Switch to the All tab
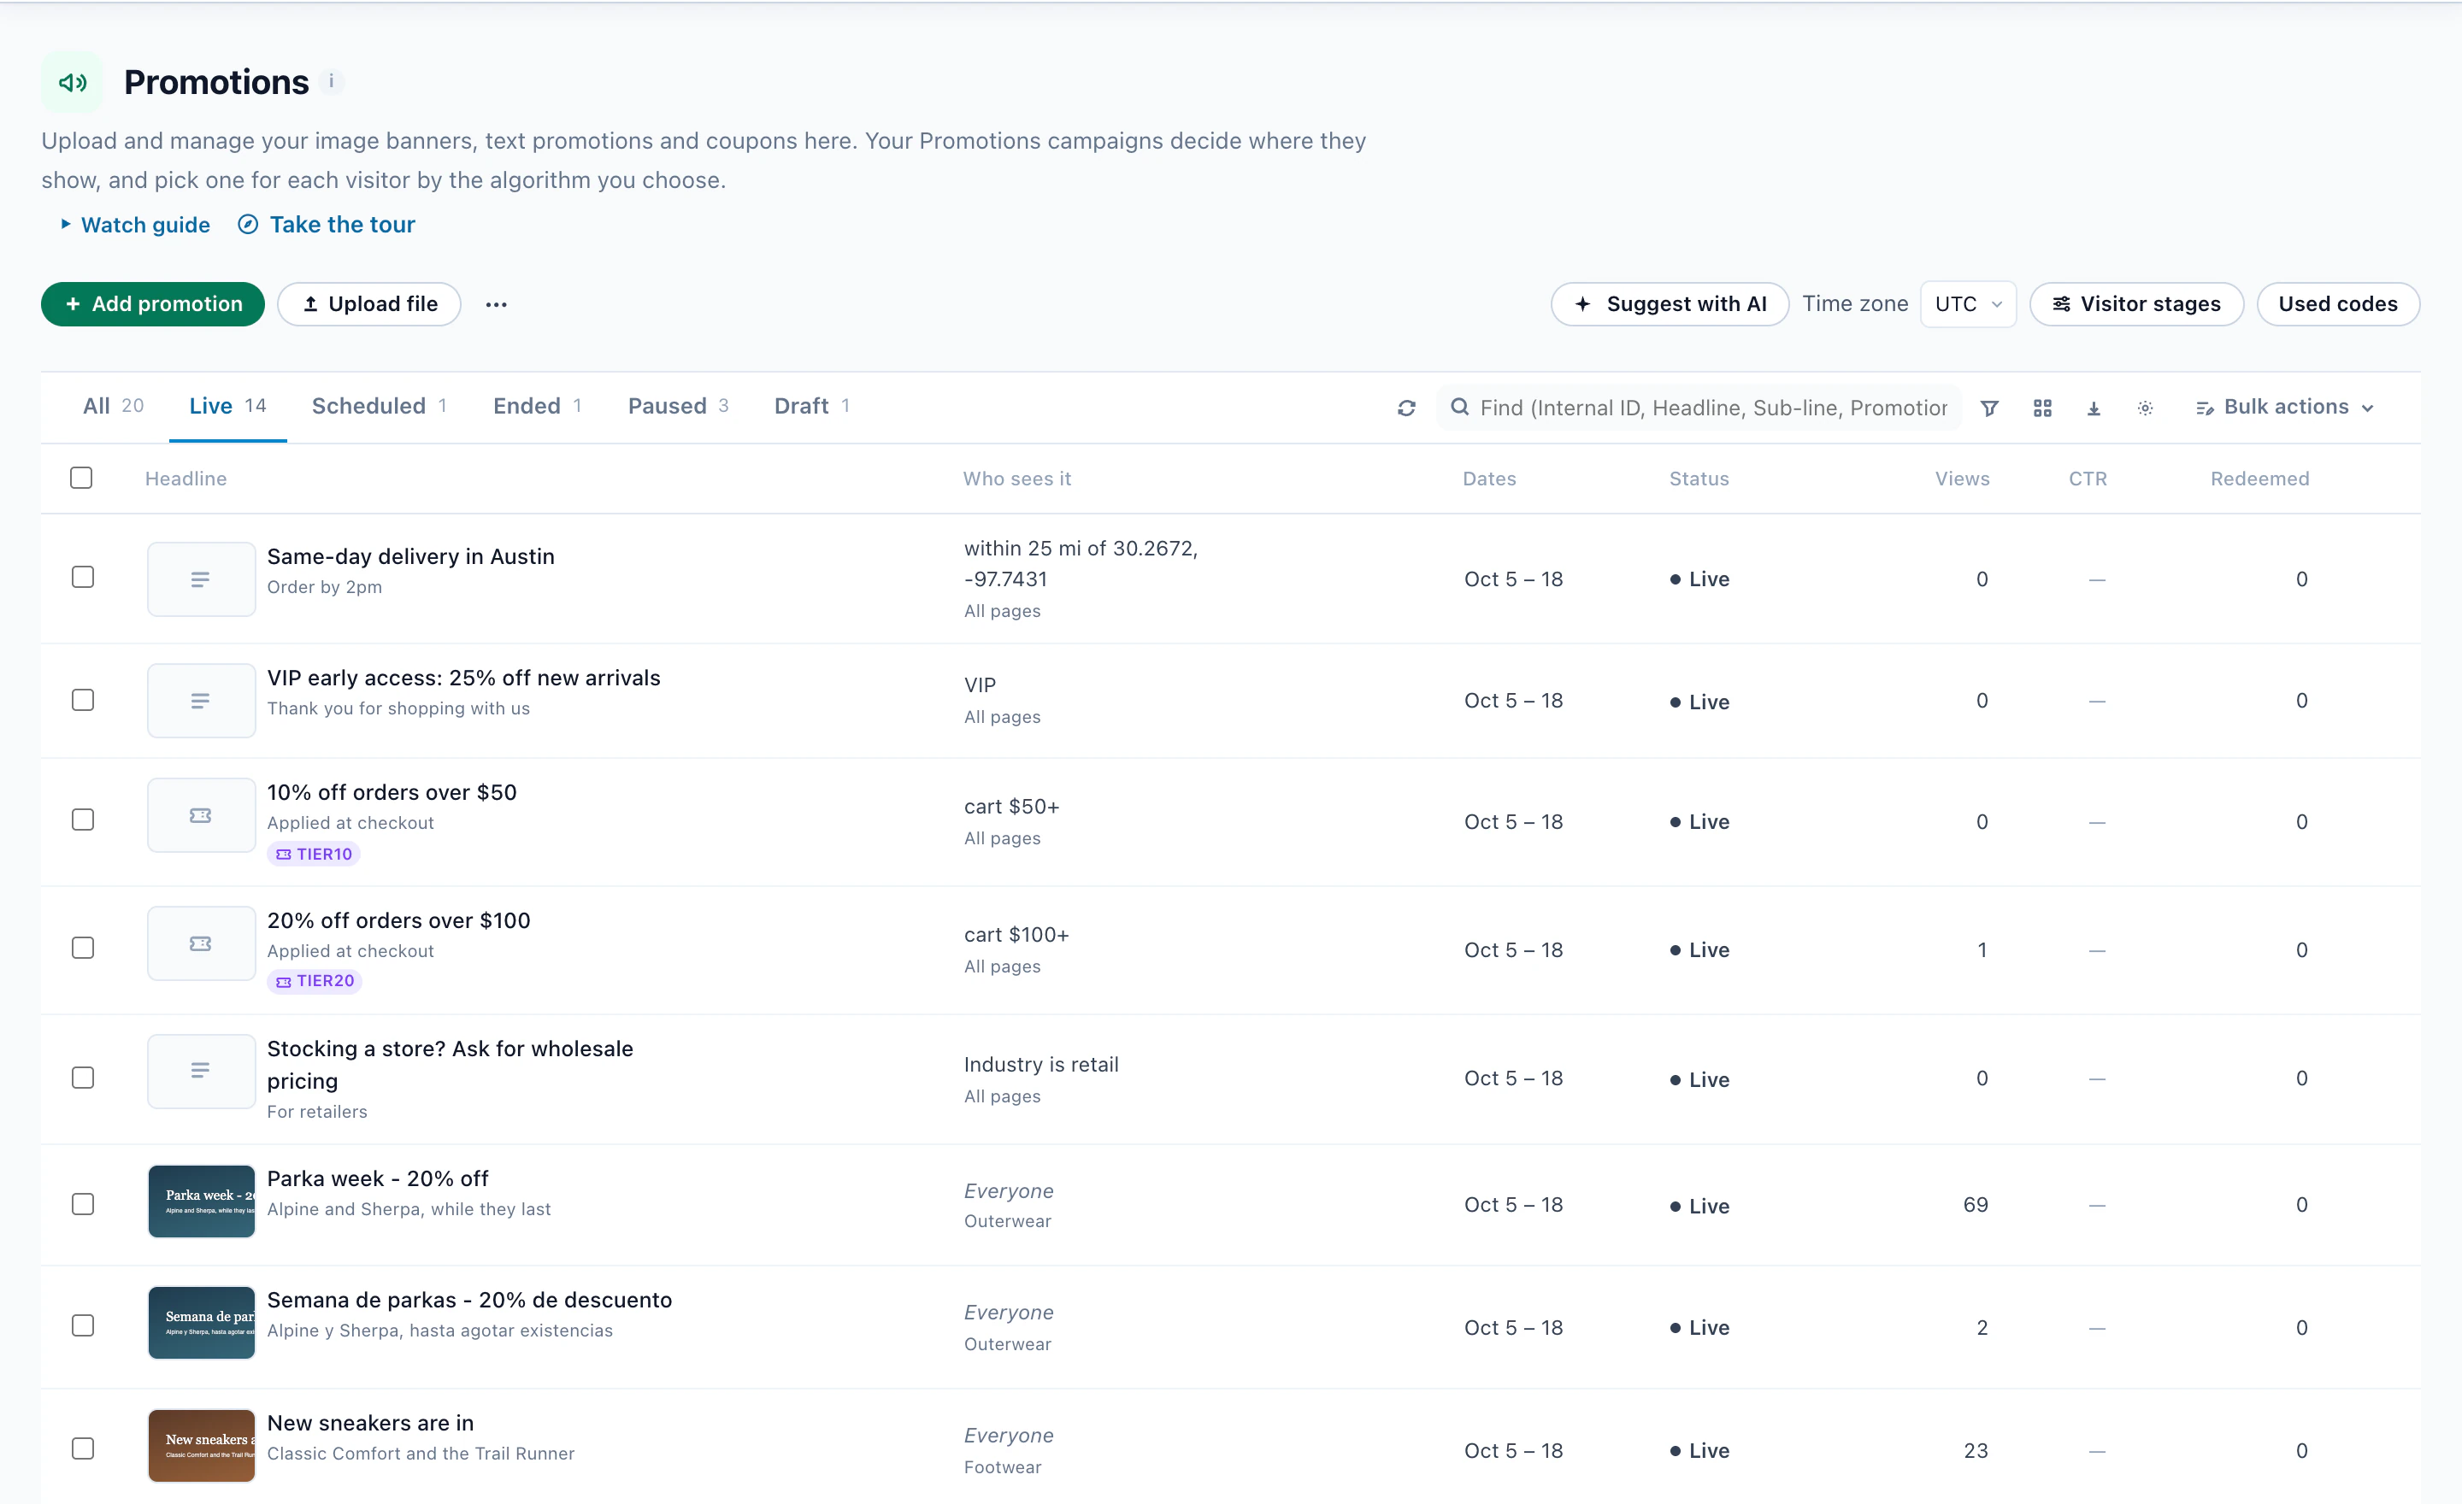 114,407
